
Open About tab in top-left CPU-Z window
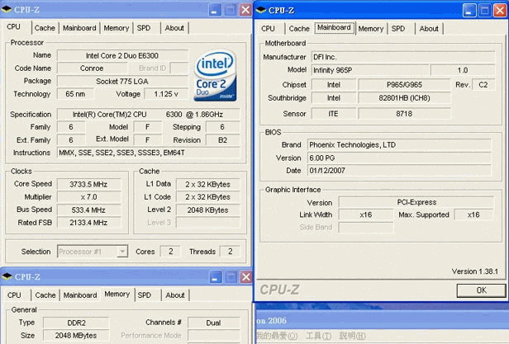(x=174, y=28)
